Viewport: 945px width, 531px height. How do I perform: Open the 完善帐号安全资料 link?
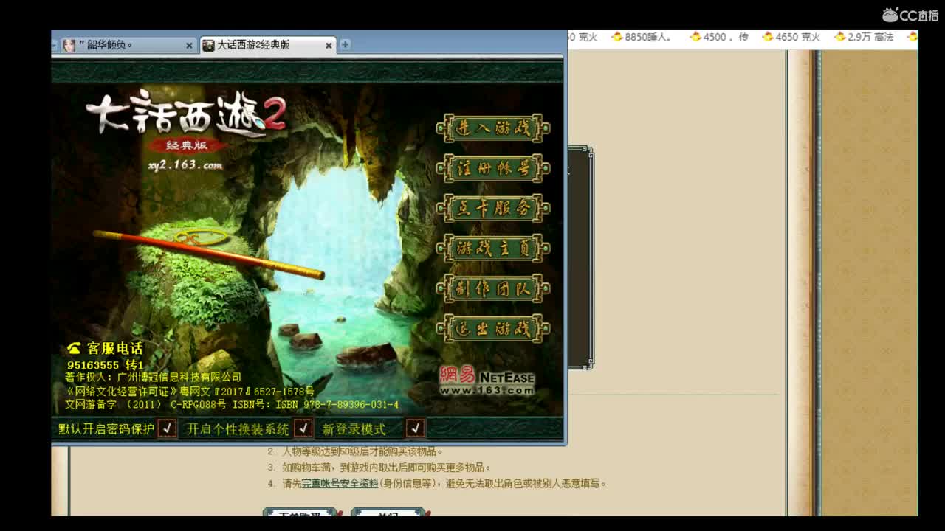340,484
